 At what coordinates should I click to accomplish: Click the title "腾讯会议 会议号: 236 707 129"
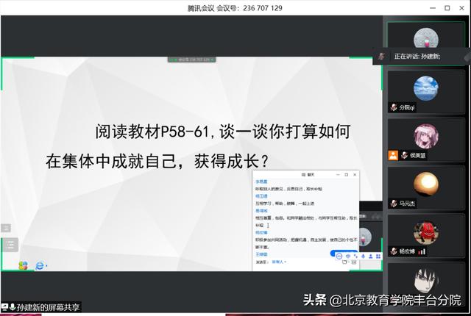pyautogui.click(x=235, y=8)
